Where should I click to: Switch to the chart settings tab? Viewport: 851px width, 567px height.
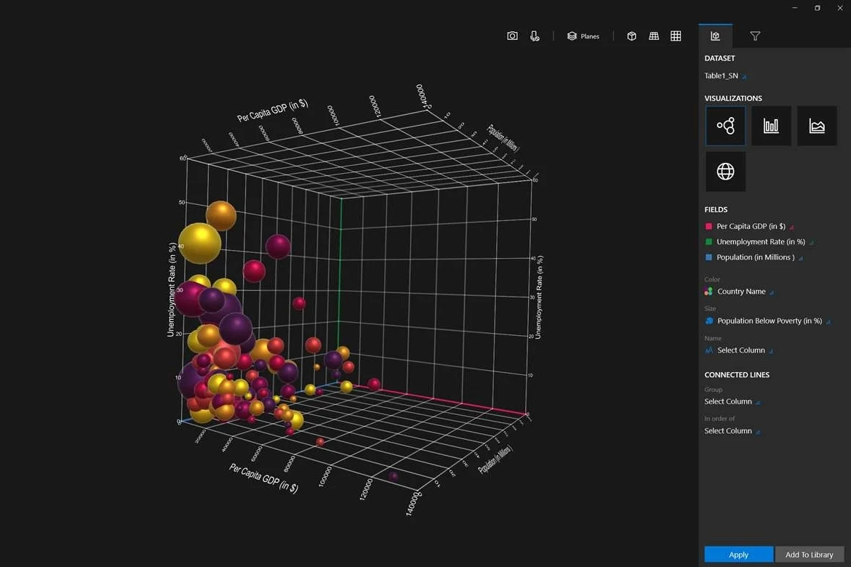click(x=715, y=36)
